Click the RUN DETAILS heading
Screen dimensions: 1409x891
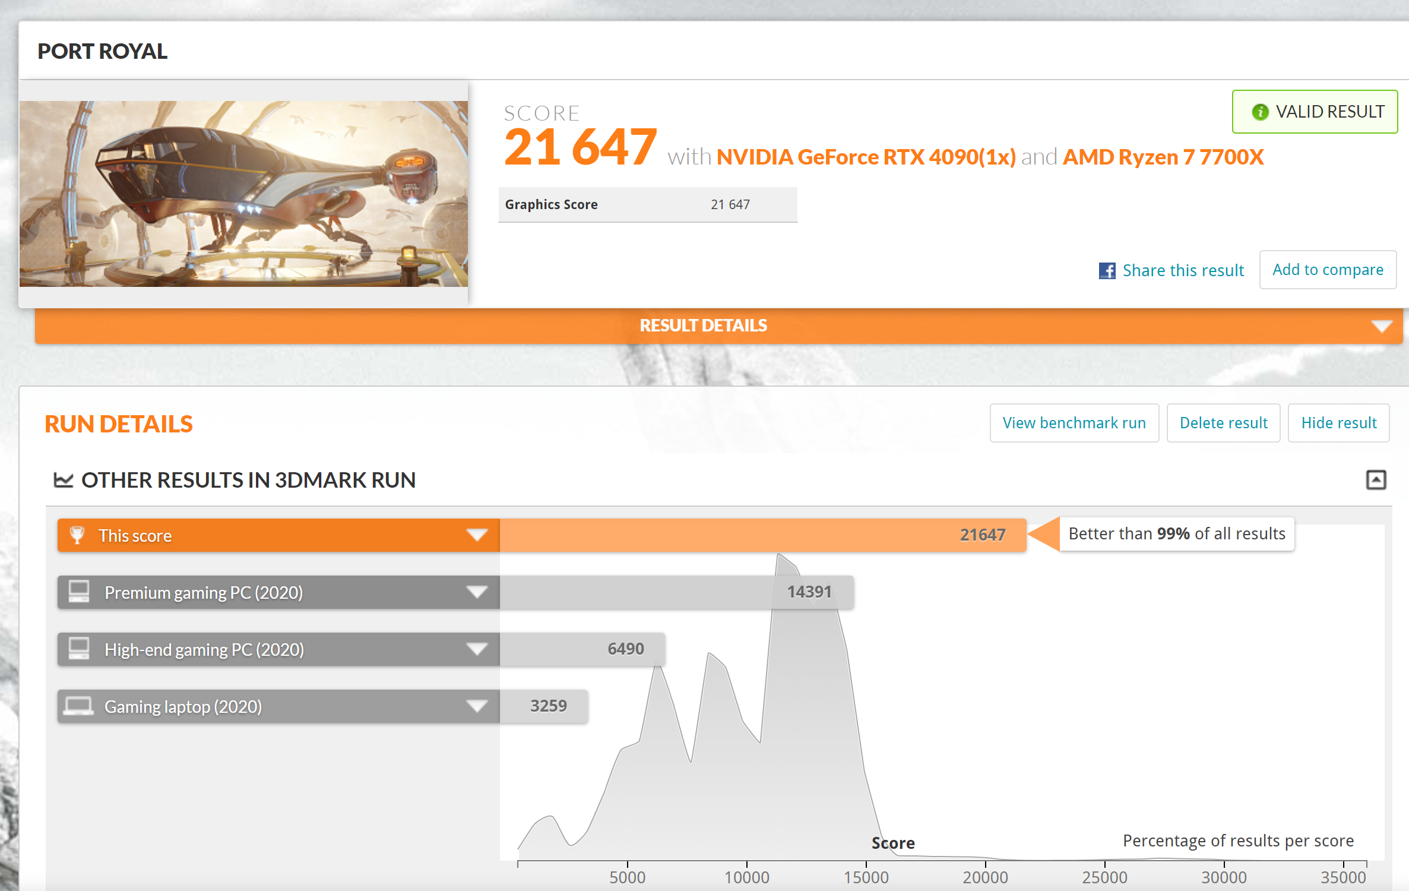point(119,424)
